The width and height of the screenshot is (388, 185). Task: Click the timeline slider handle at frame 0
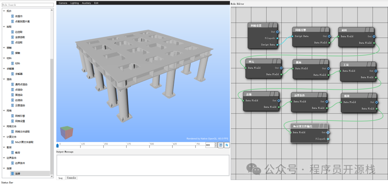click(x=57, y=145)
